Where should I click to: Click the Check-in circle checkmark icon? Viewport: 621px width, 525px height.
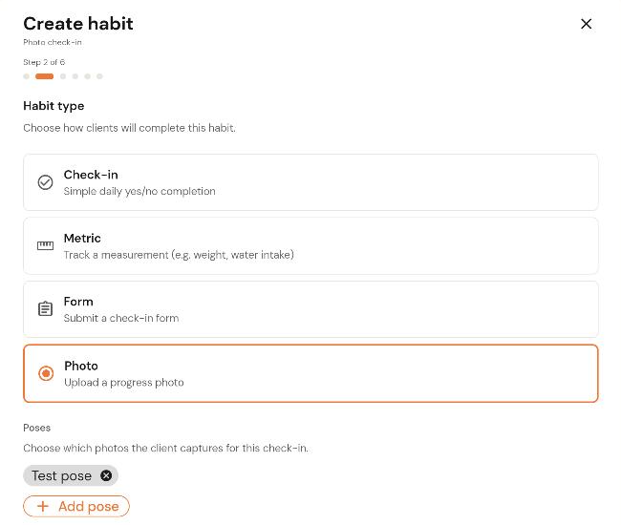tap(45, 182)
